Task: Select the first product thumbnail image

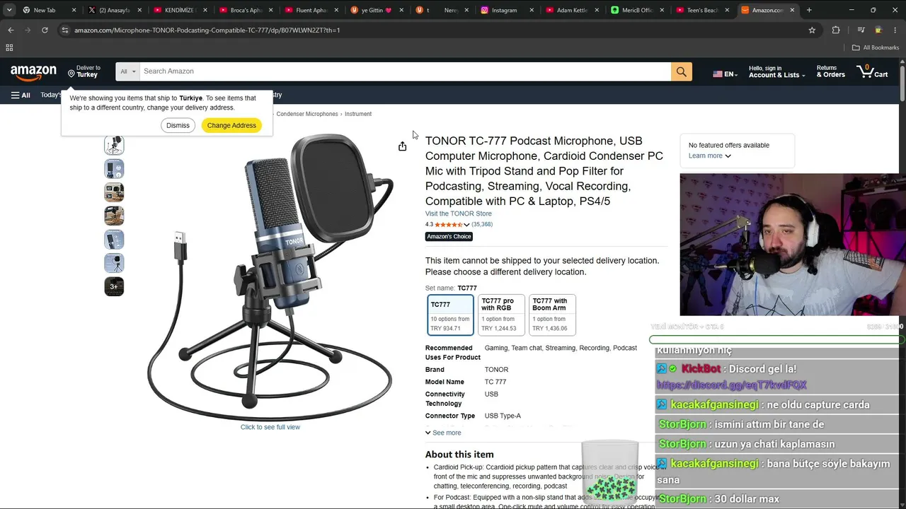Action: click(114, 145)
